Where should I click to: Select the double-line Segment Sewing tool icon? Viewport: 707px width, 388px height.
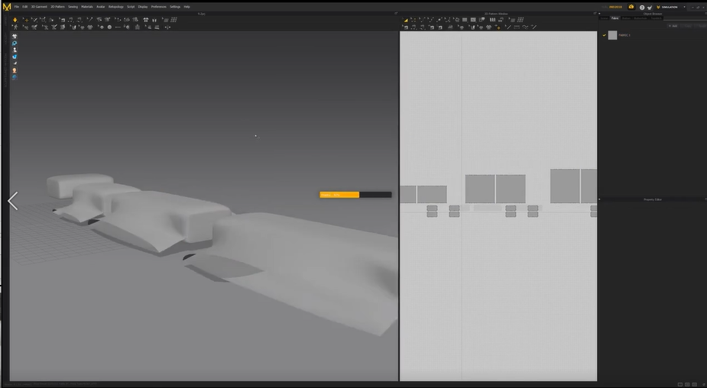(x=517, y=27)
